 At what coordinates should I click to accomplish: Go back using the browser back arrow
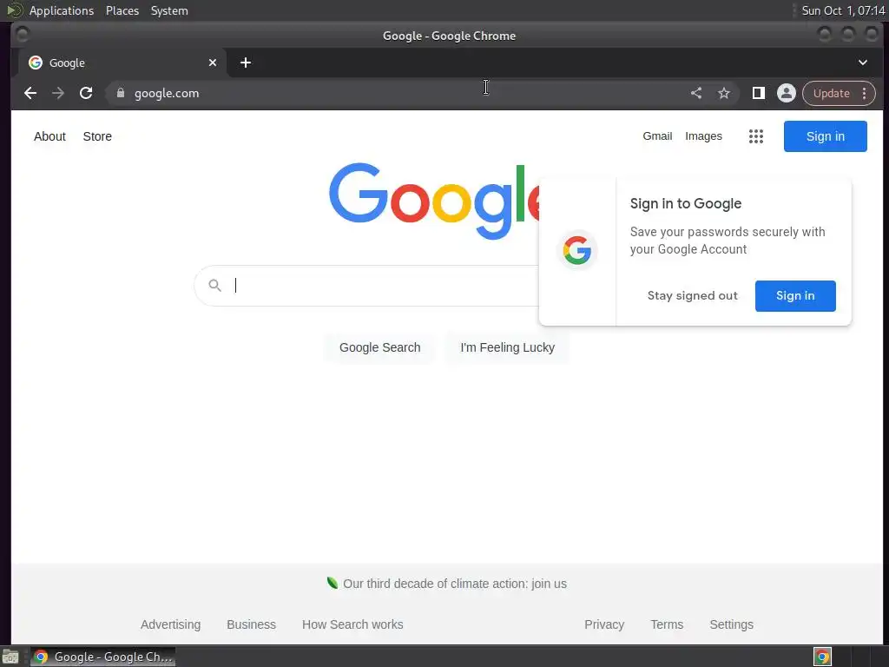click(30, 93)
